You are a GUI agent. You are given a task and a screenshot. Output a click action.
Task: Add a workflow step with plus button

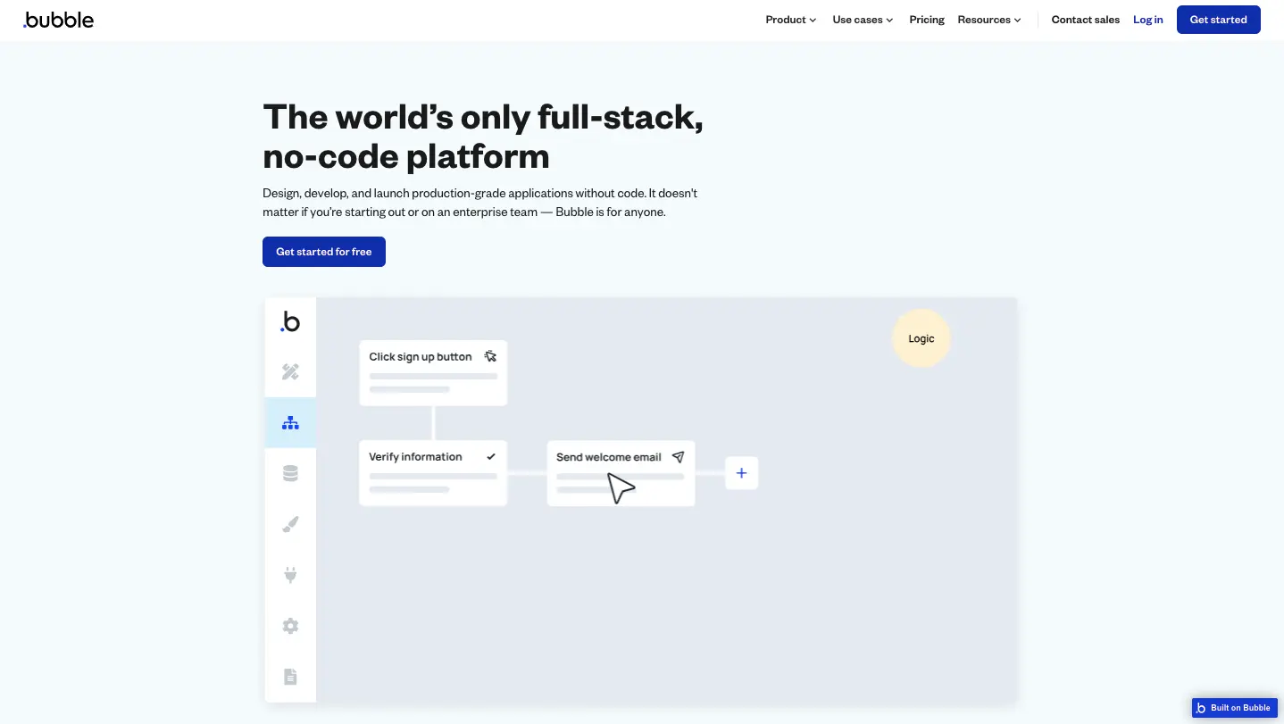pos(741,473)
